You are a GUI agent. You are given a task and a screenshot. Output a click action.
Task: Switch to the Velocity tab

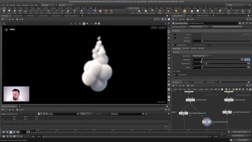click(x=193, y=49)
